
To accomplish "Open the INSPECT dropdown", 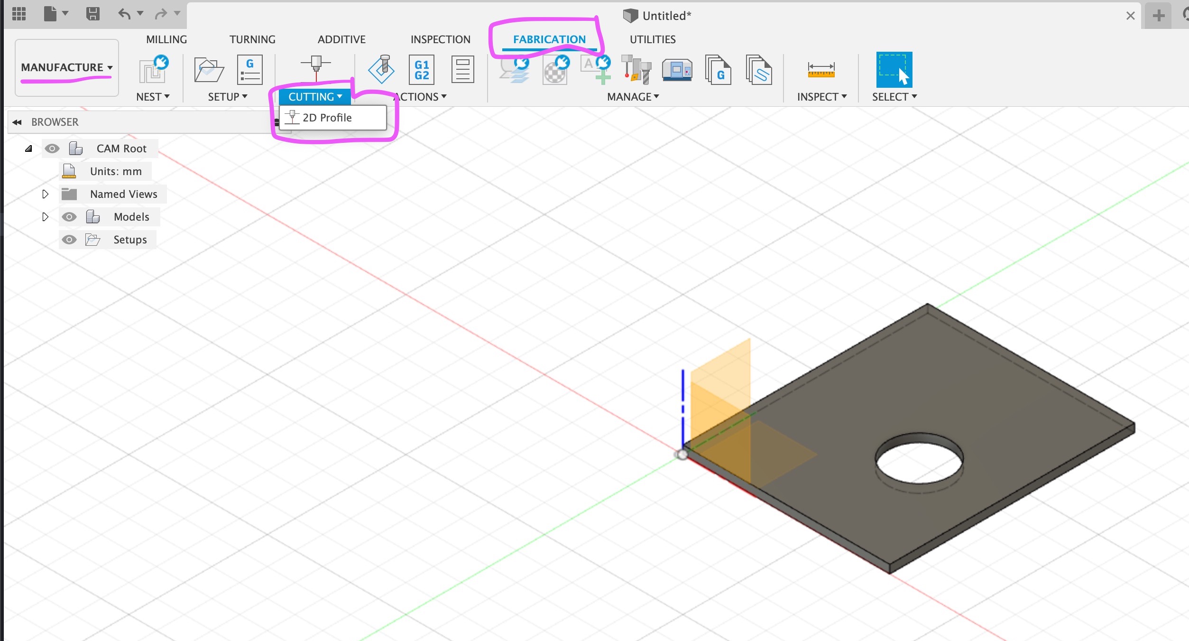I will (x=822, y=97).
